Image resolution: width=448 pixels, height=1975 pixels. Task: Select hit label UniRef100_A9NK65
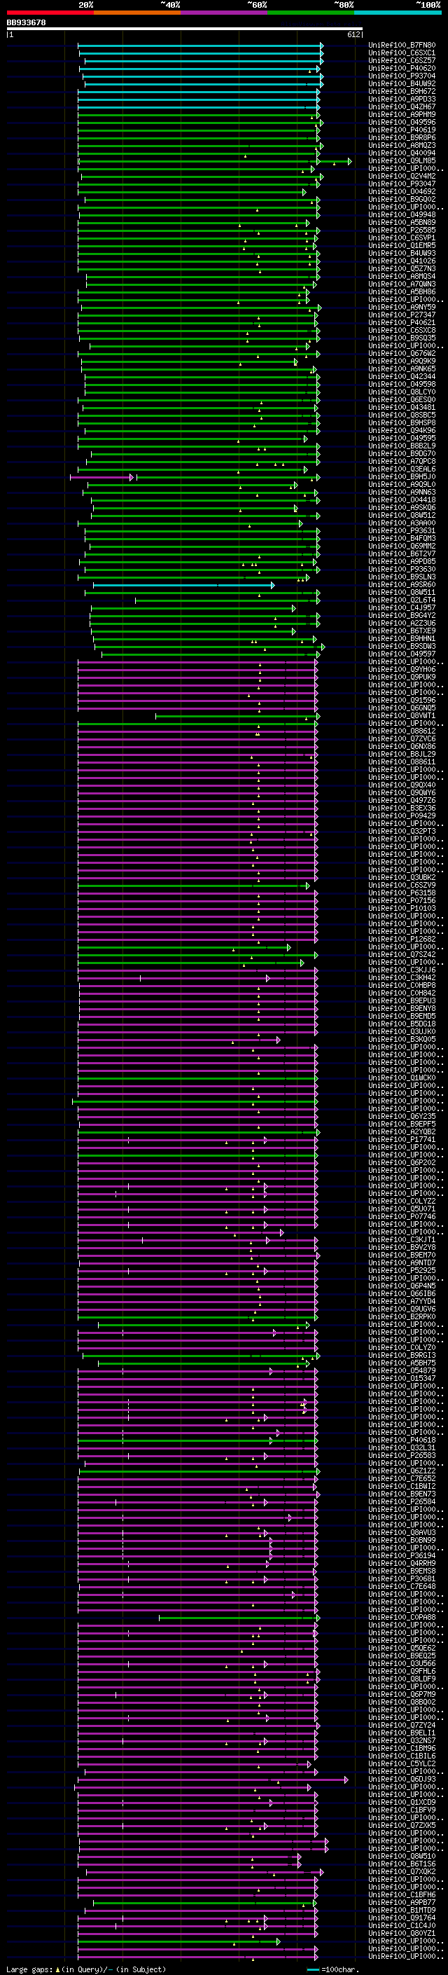pyautogui.click(x=402, y=369)
